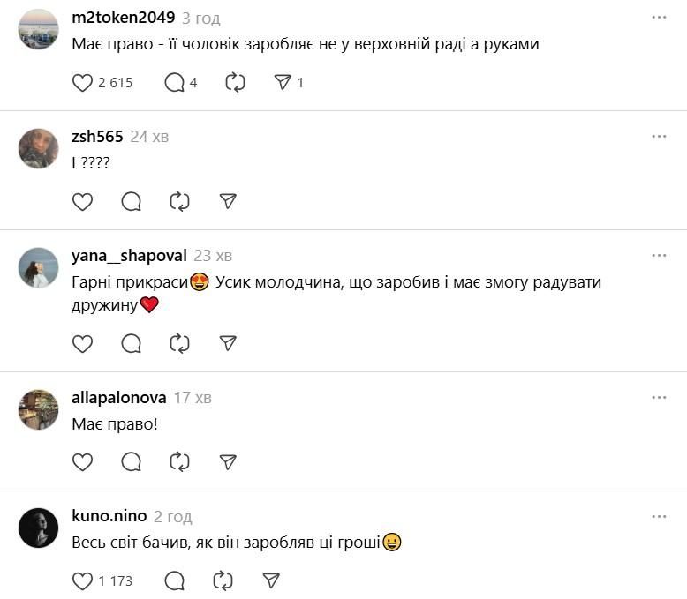Open the yana__shapoval profile link
687x599 pixels.
[x=129, y=256]
